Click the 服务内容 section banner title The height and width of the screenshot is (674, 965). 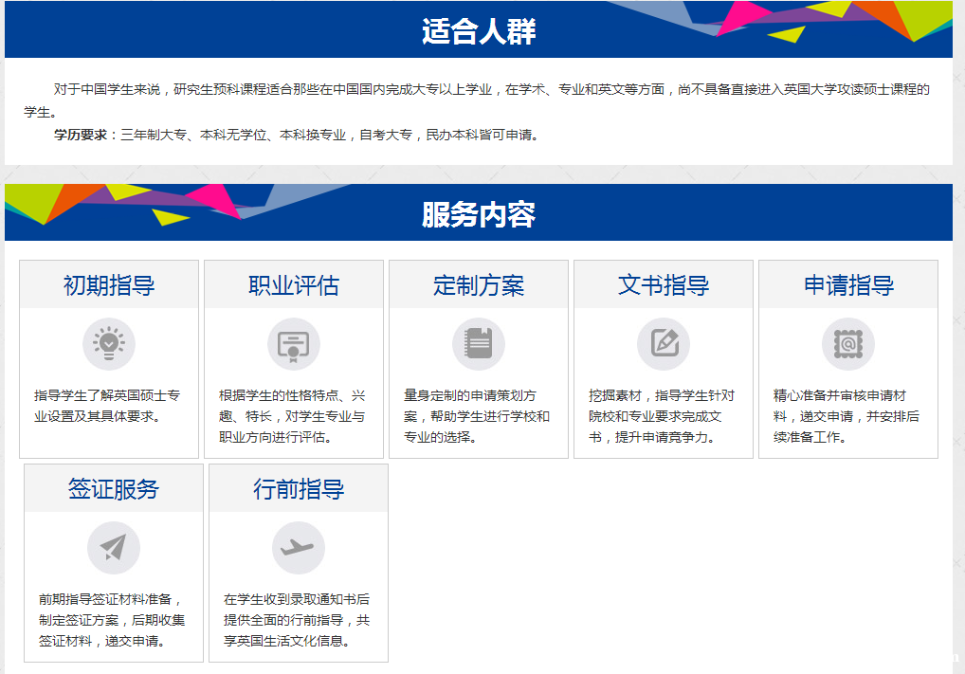point(479,215)
